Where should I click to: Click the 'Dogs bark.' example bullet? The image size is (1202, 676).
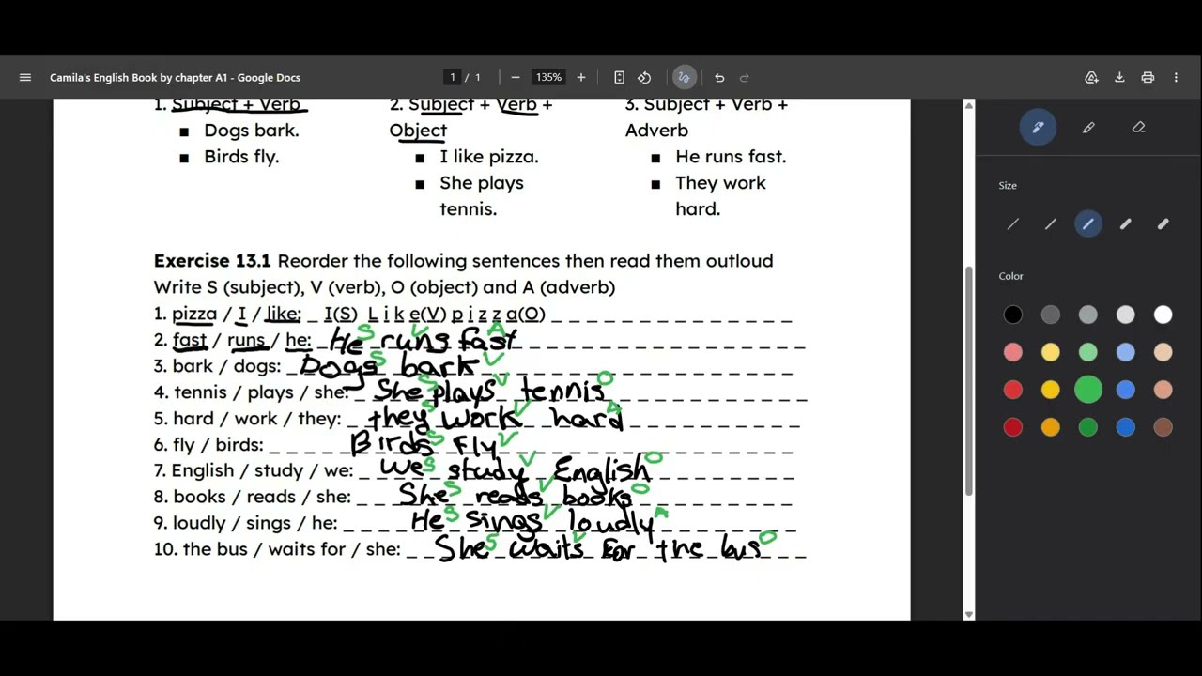tap(252, 131)
